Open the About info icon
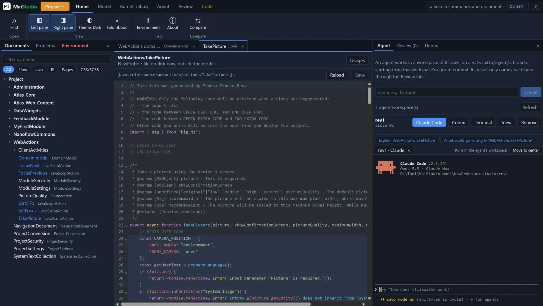 (173, 20)
